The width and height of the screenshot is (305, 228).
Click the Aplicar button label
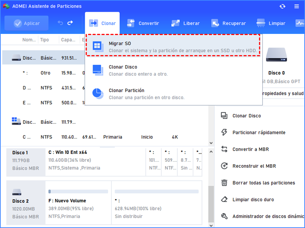(x=32, y=23)
